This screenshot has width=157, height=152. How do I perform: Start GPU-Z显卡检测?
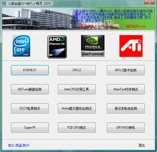[126, 70]
